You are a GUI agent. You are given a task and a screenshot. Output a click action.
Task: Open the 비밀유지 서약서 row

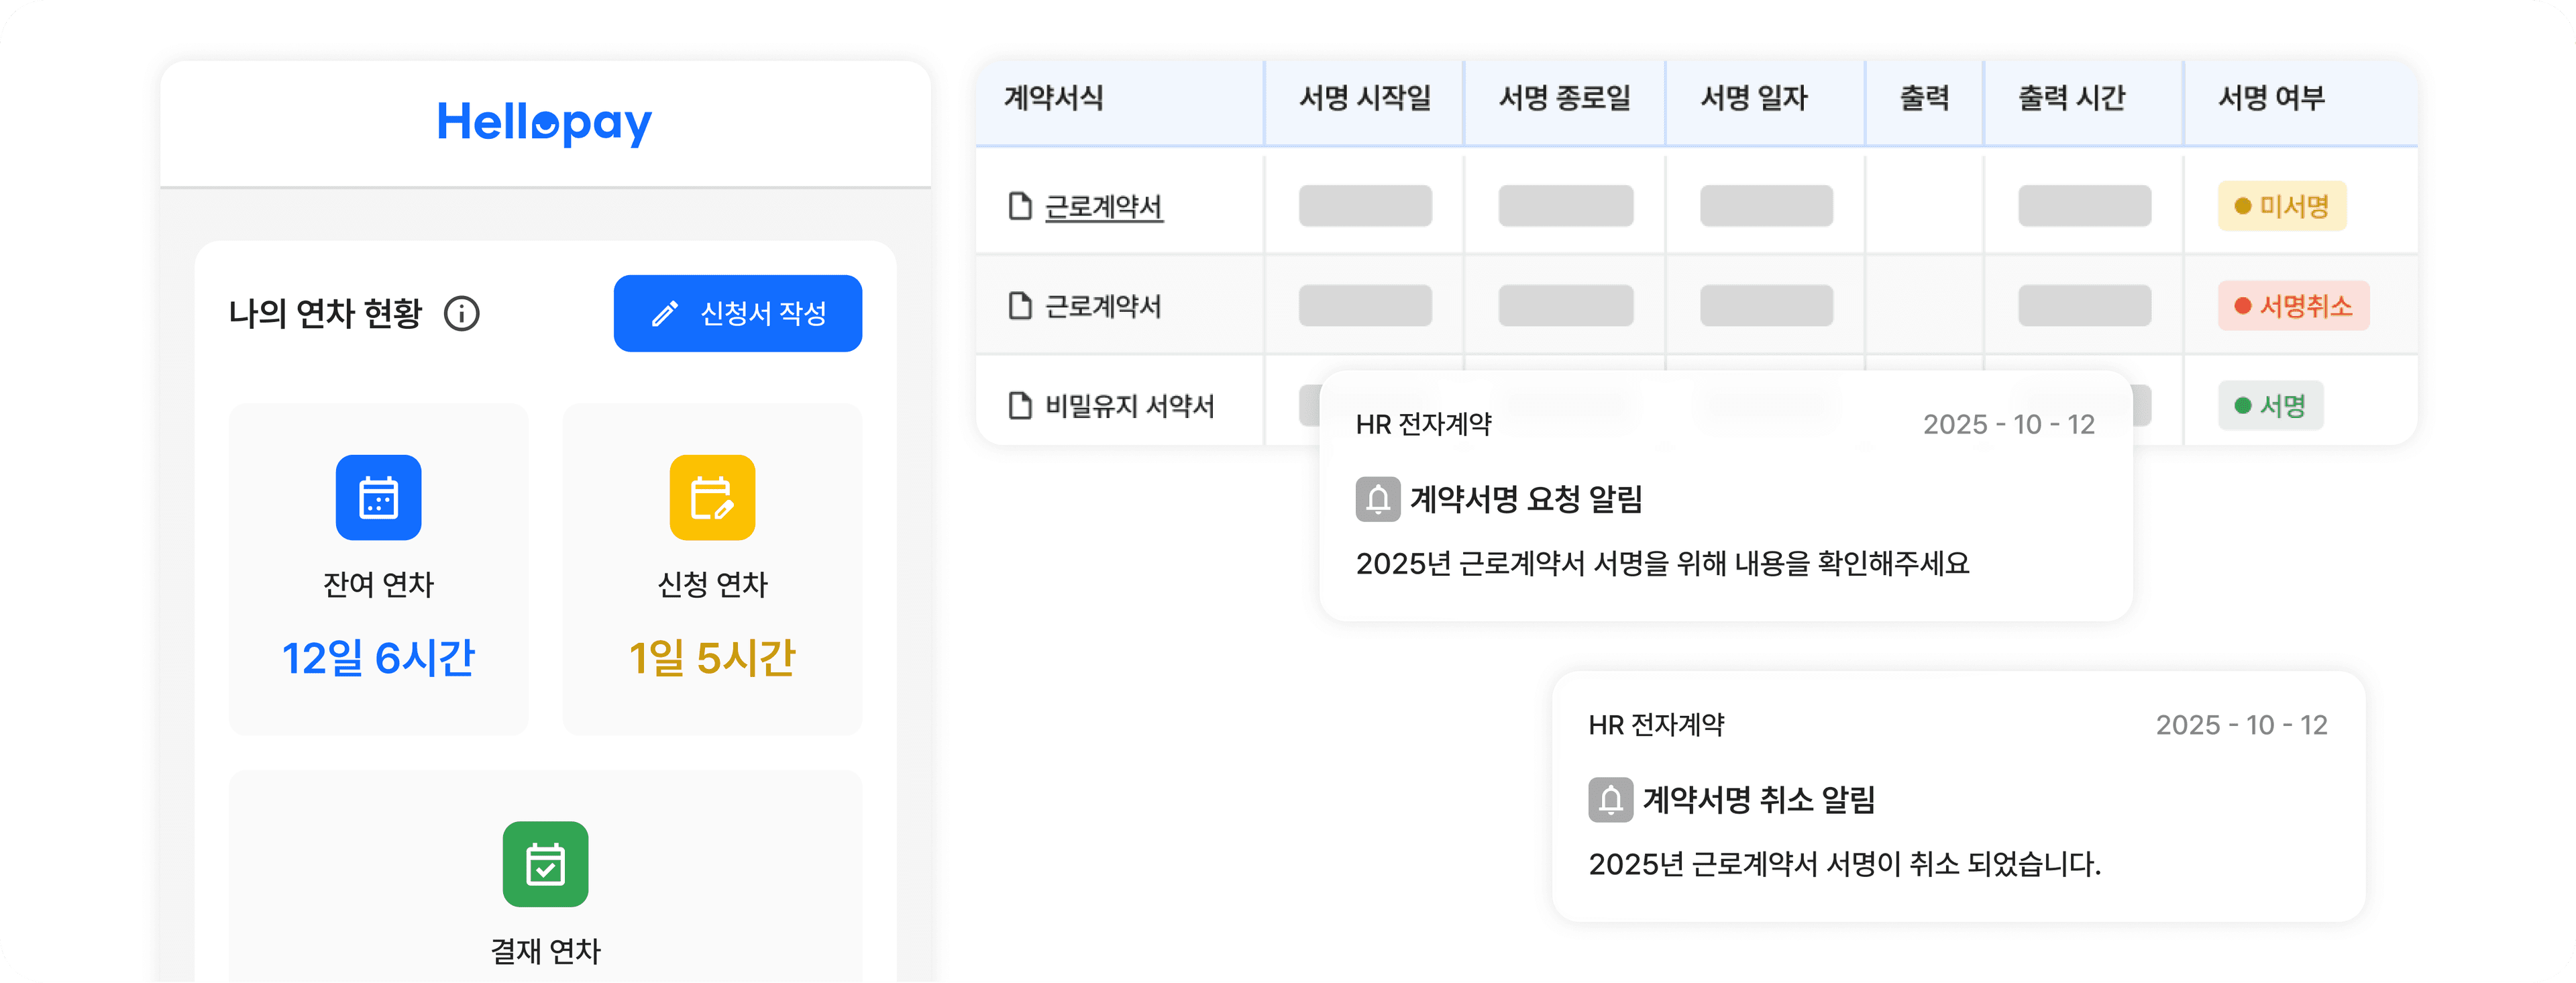pyautogui.click(x=1130, y=406)
